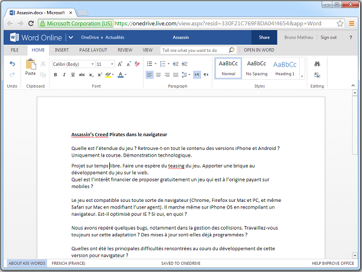Click the Find binoculars icon
The image size is (362, 272).
pos(317,64)
